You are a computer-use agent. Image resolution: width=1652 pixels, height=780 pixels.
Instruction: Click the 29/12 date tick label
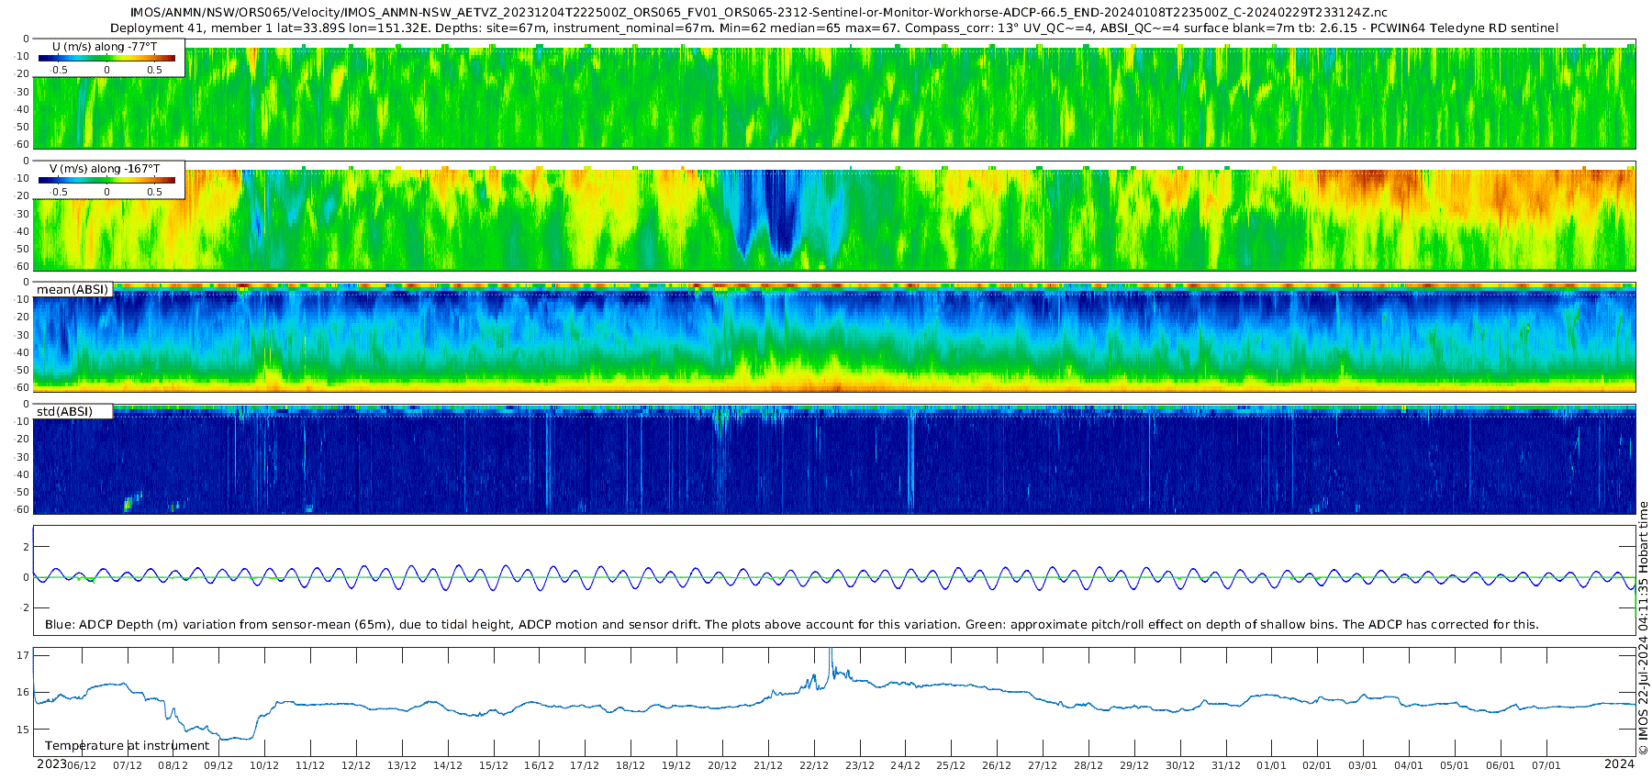(x=1134, y=765)
